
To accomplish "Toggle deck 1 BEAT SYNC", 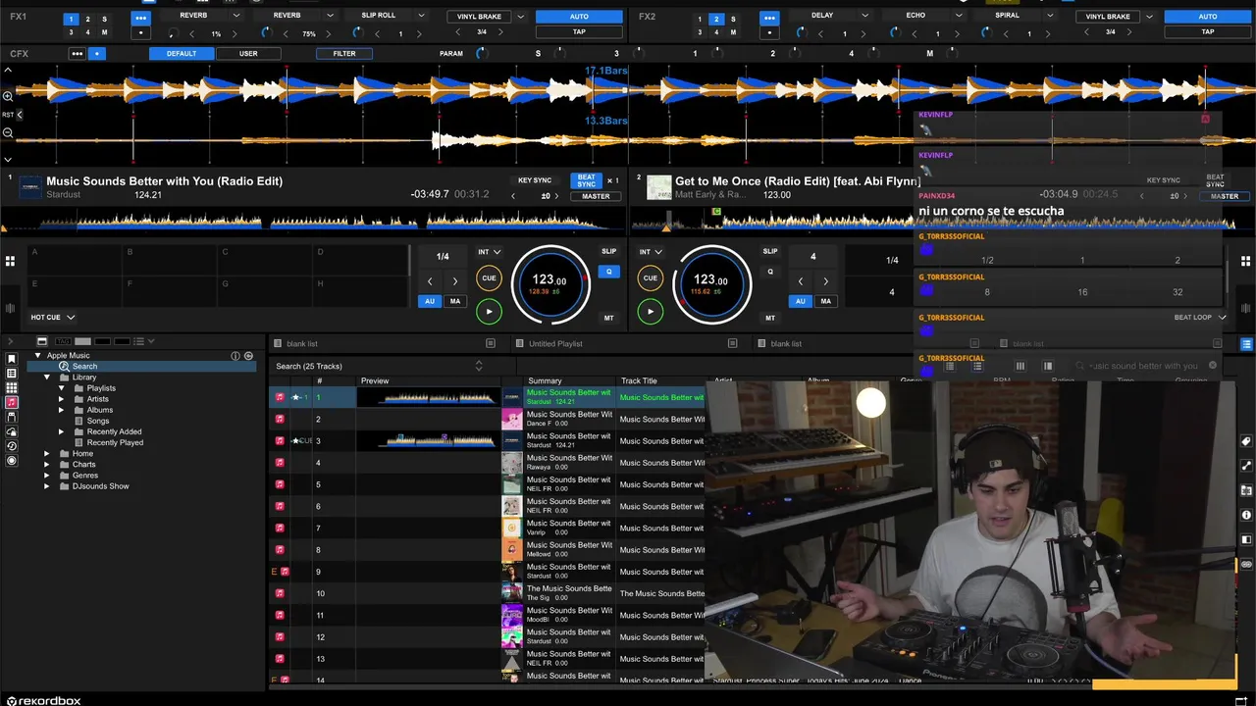I will [x=586, y=180].
